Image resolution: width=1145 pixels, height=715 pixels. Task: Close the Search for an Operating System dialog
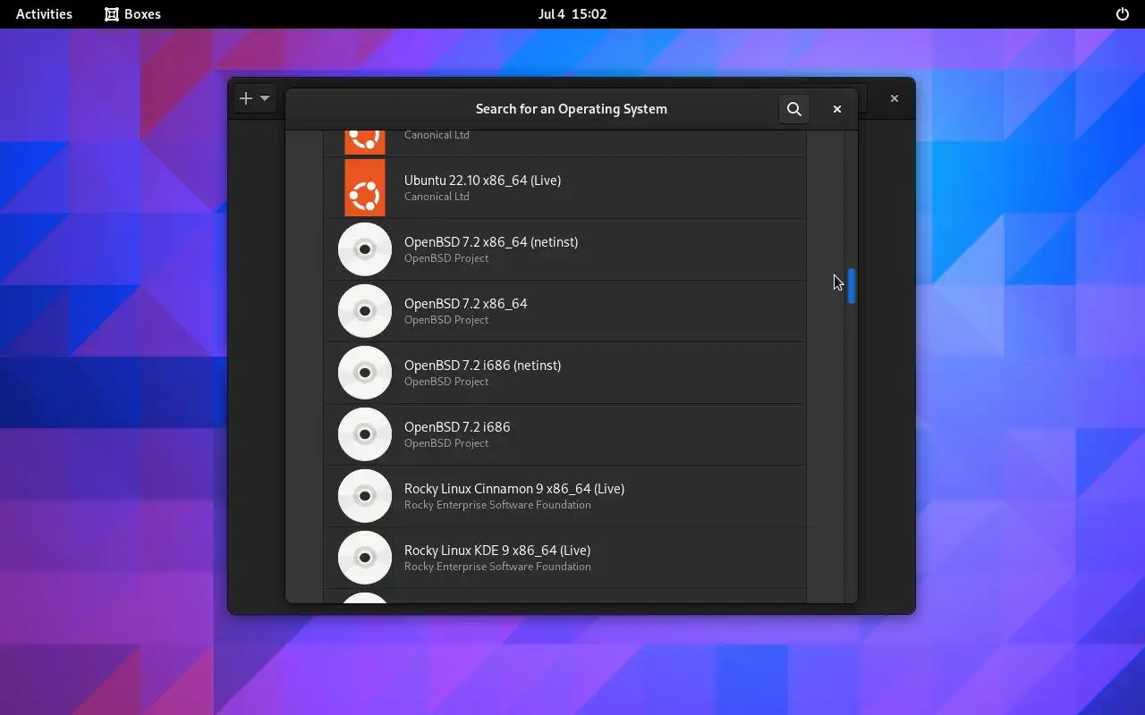pos(837,109)
